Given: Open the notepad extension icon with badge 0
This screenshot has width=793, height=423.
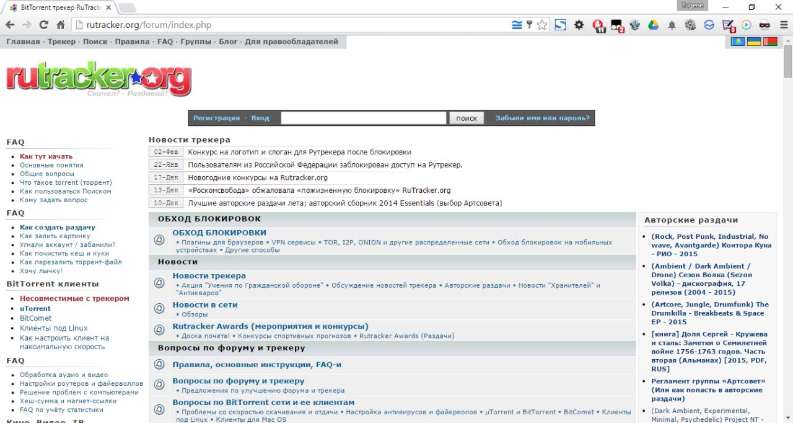Looking at the screenshot, I should tap(728, 25).
